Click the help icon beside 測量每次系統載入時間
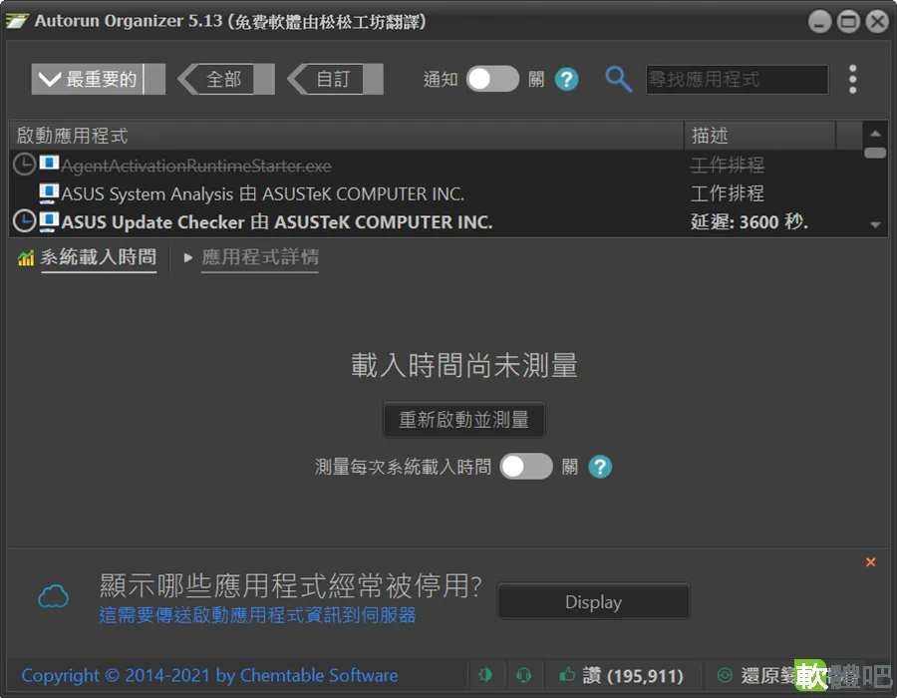Screen dimensions: 897x698 pyautogui.click(x=600, y=467)
